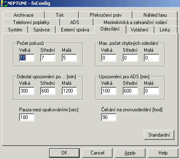
Task: Confirm settings with the OK button
Action: [x=64, y=153]
